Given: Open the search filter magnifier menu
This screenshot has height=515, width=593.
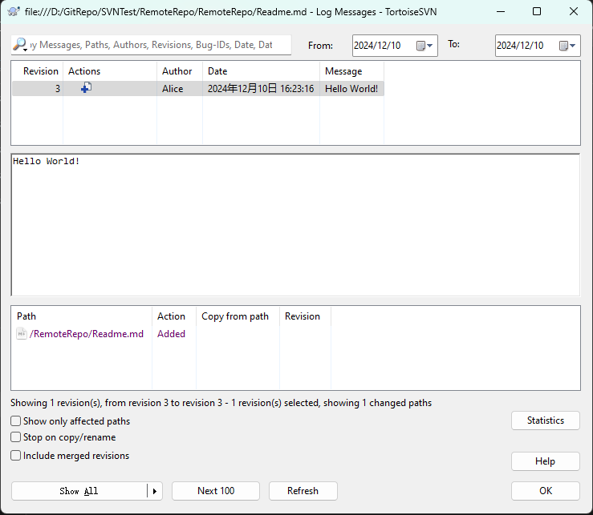Looking at the screenshot, I should [x=20, y=45].
